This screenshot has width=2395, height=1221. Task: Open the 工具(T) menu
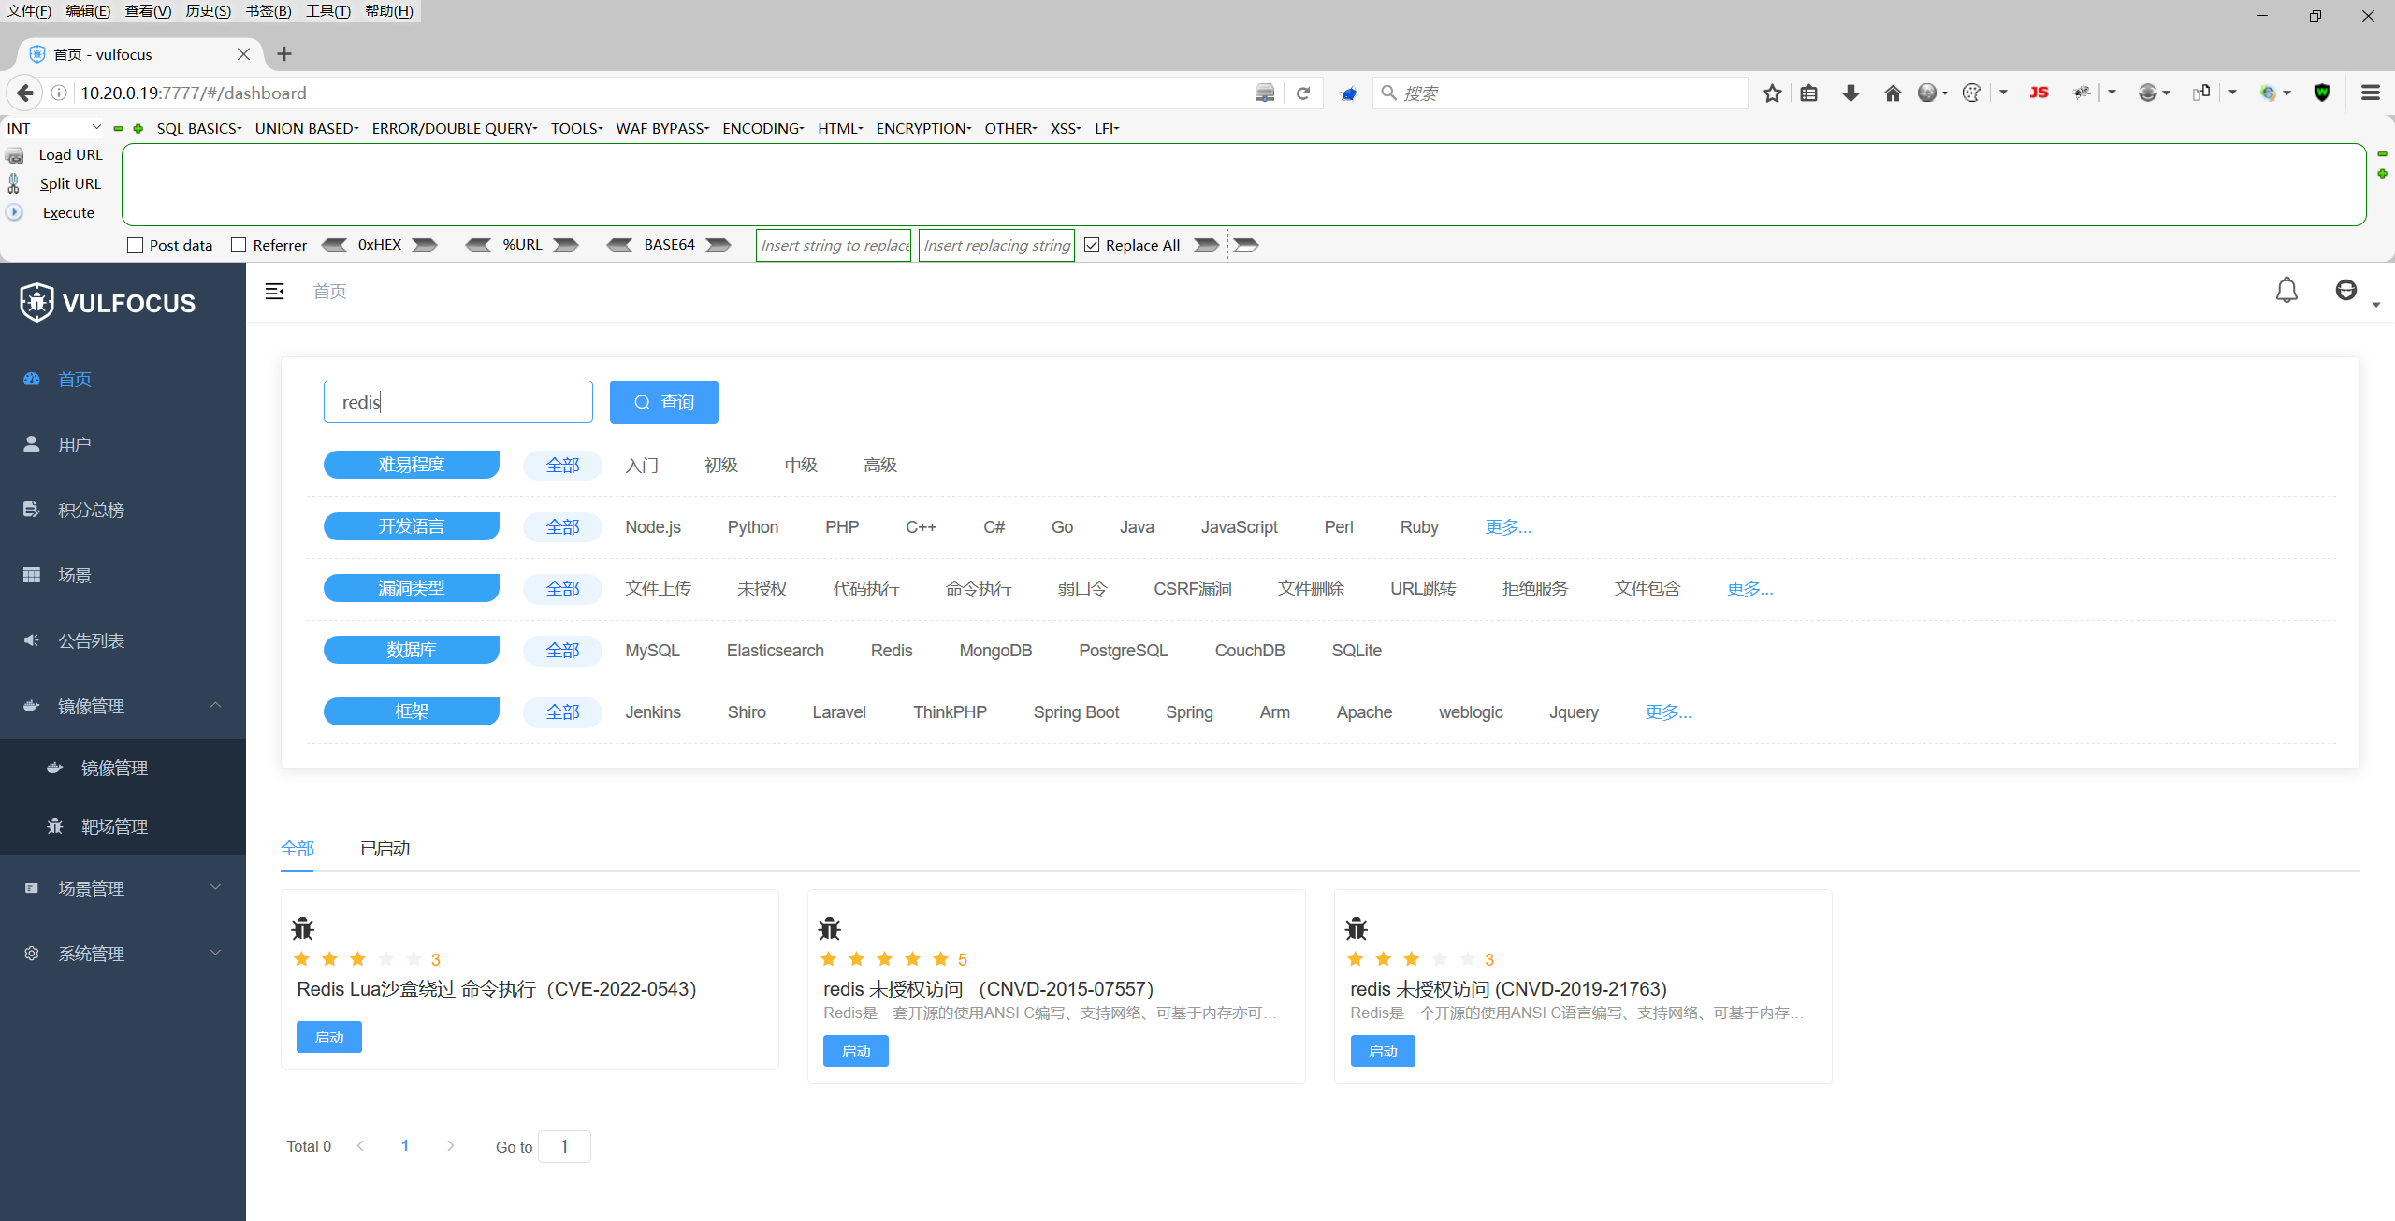point(327,10)
